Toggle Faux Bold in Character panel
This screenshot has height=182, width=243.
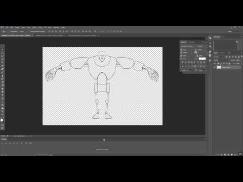(183, 63)
